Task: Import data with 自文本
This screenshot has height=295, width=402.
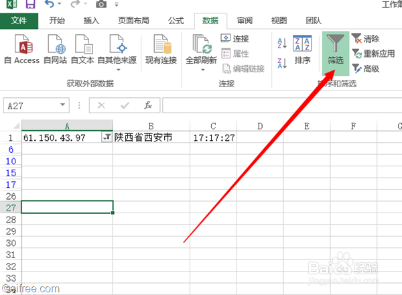Action: (82, 49)
